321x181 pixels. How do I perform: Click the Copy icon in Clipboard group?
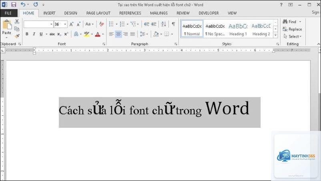coord(17,29)
